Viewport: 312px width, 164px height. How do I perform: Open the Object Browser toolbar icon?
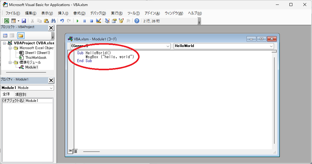tap(121, 21)
